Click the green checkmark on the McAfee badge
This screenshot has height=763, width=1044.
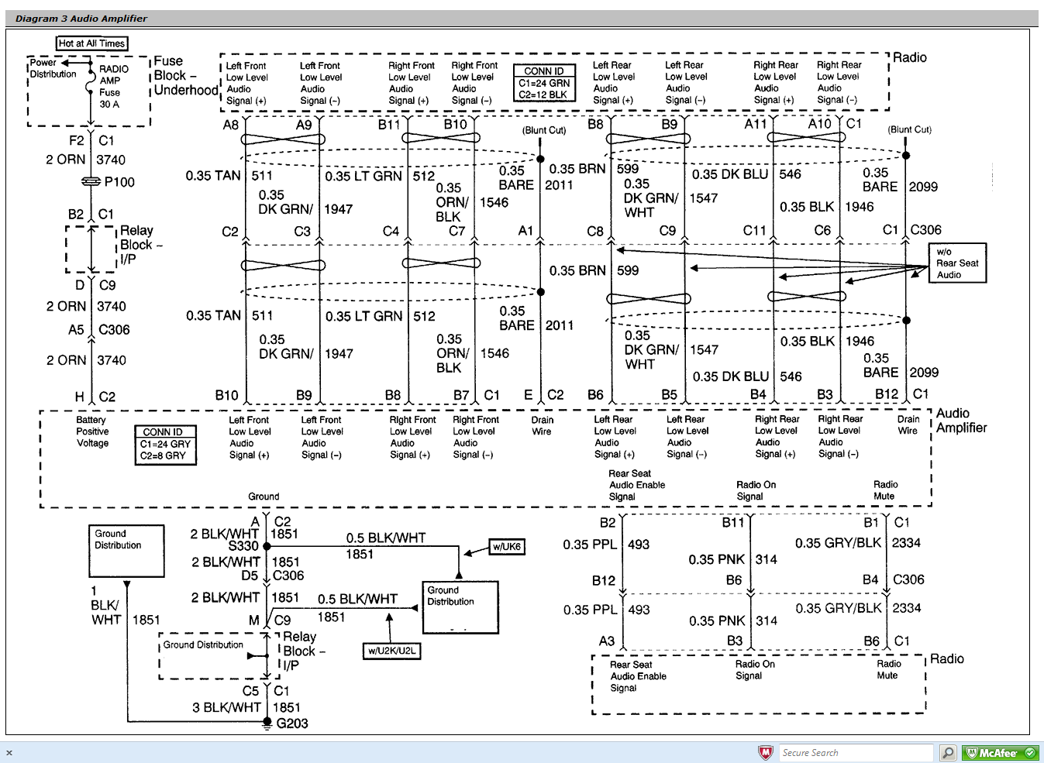tap(1031, 752)
